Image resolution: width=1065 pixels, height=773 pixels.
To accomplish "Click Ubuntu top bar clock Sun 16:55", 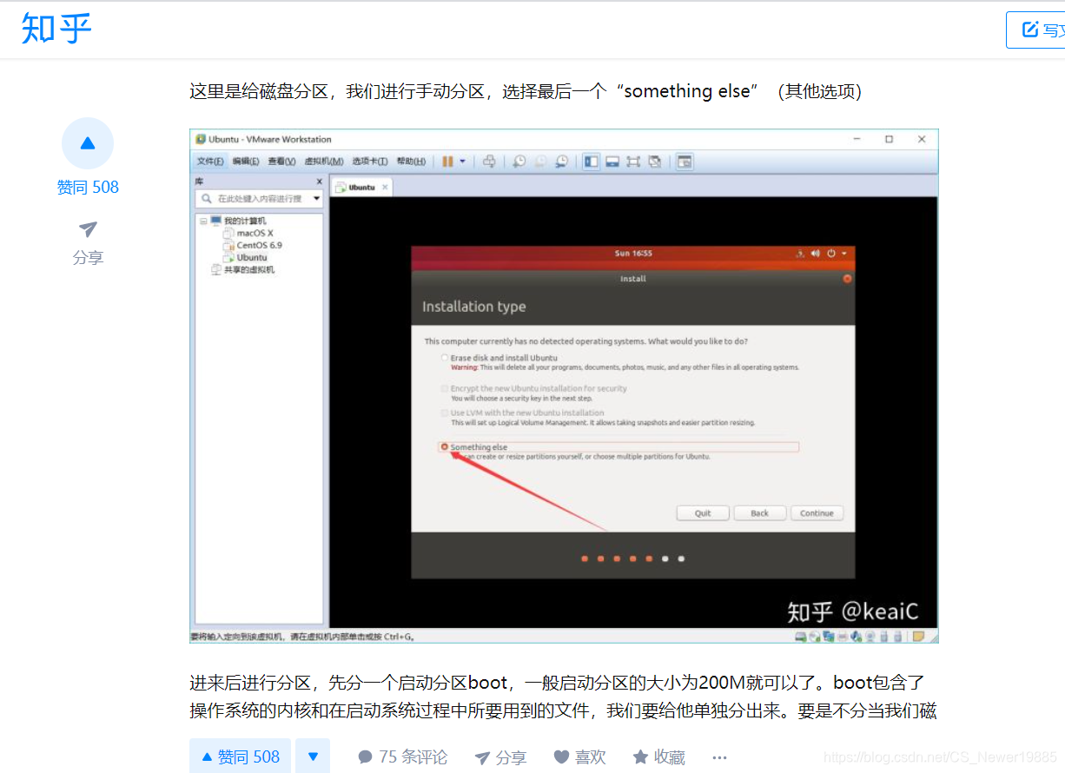I will click(633, 254).
